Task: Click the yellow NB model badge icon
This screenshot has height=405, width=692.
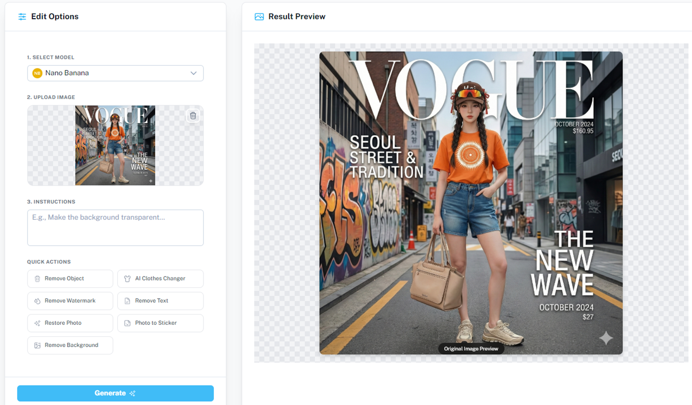Action: coord(37,73)
